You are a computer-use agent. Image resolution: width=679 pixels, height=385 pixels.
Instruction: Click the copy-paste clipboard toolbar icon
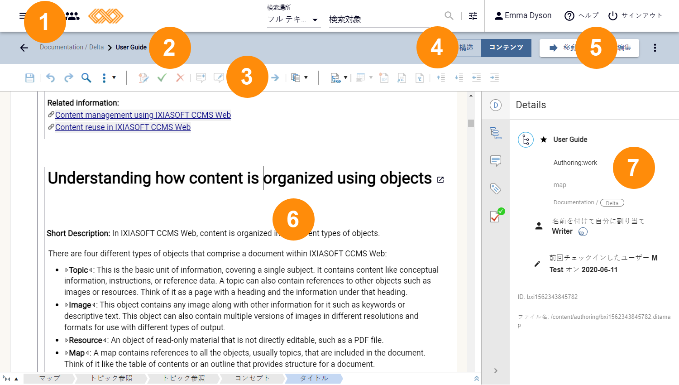click(x=296, y=78)
